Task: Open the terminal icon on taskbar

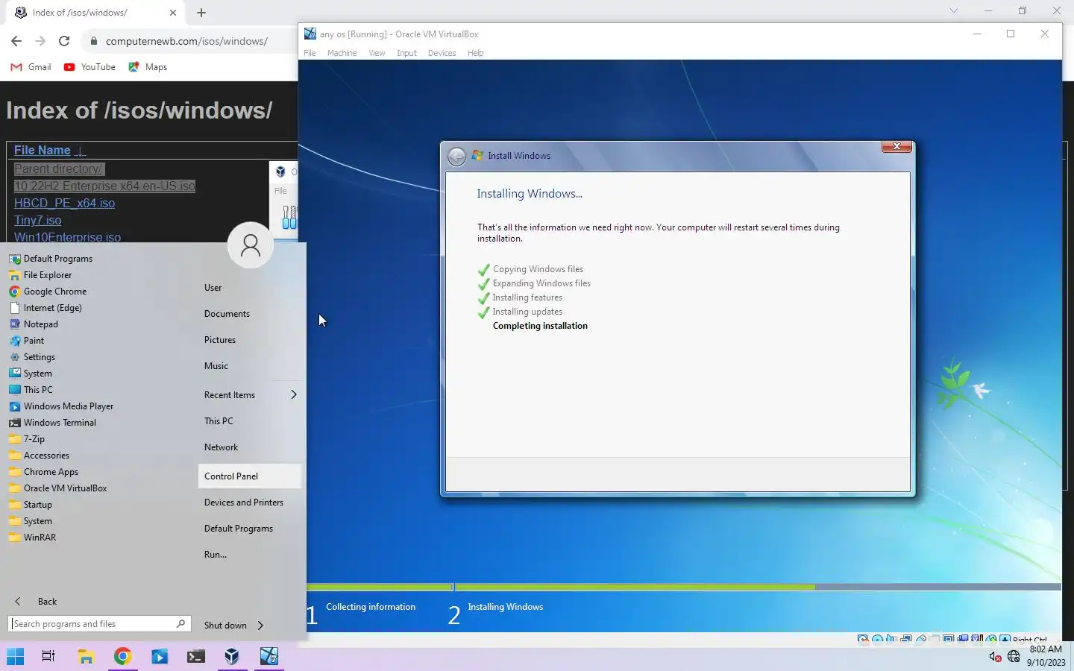Action: (x=196, y=656)
